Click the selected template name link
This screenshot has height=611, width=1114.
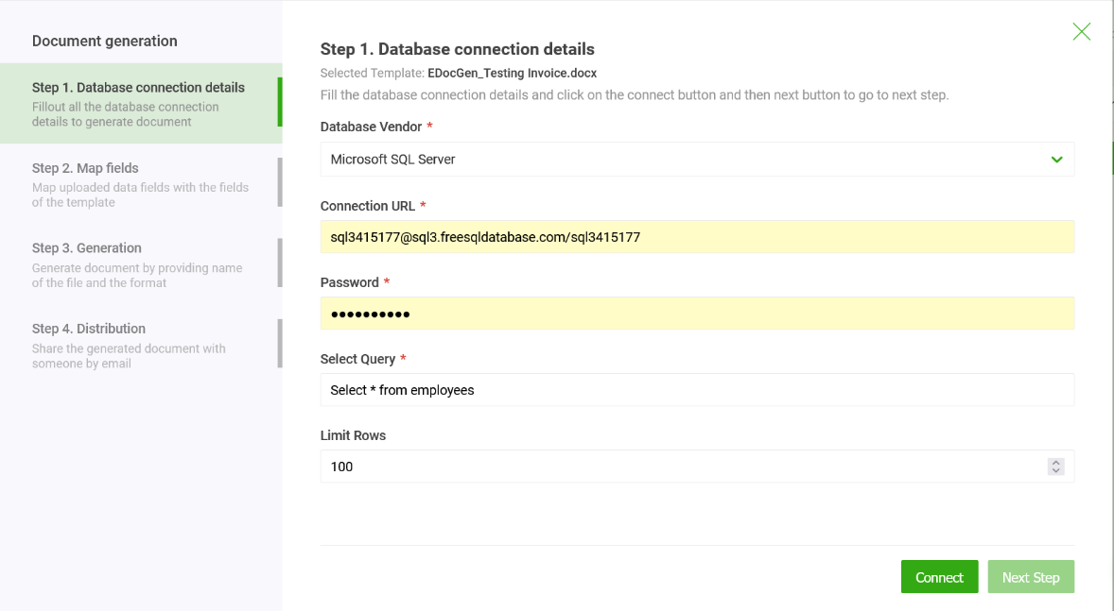[512, 73]
